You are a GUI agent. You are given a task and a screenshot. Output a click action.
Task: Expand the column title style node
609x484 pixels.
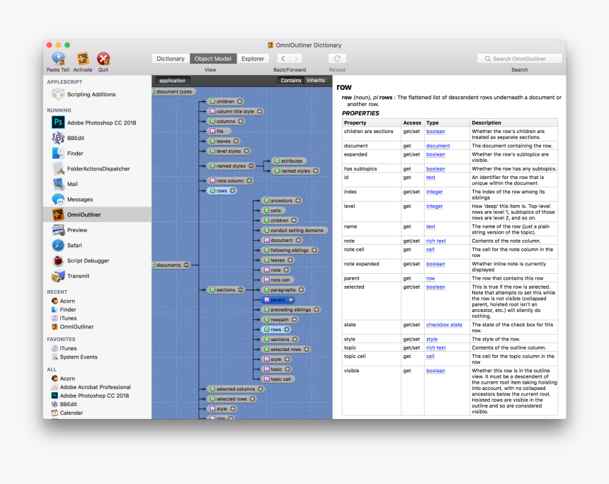click(x=260, y=111)
